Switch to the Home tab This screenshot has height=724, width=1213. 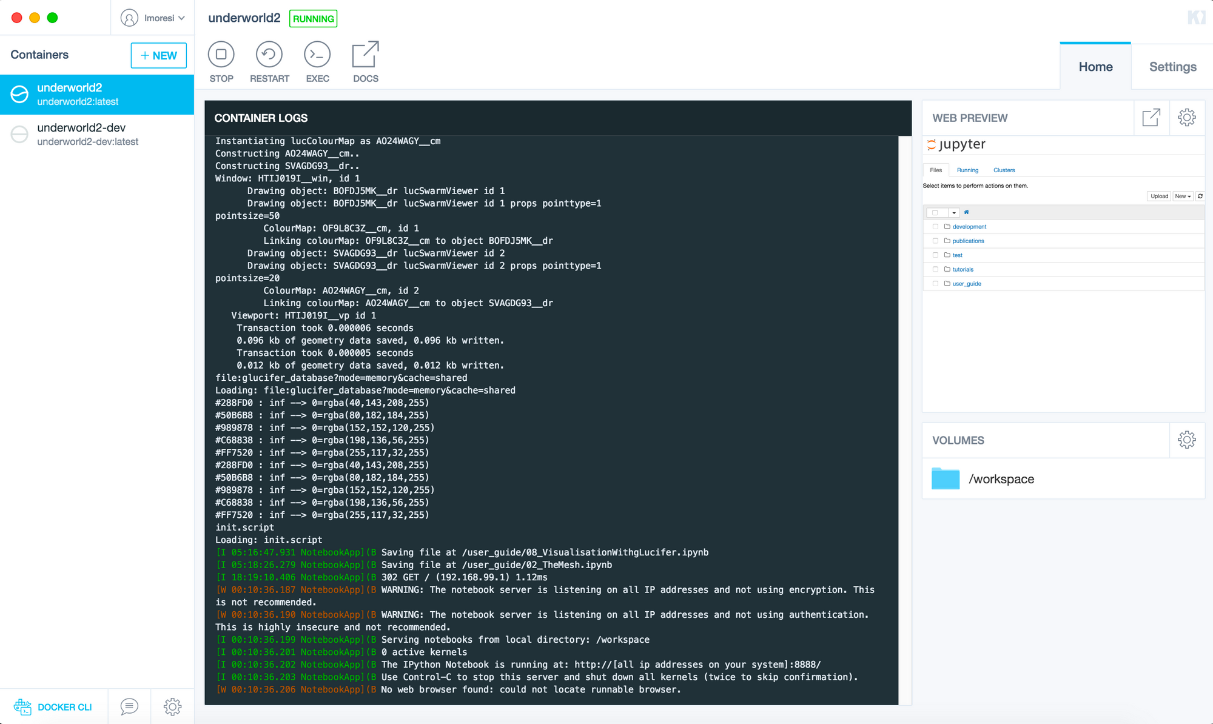(1095, 67)
